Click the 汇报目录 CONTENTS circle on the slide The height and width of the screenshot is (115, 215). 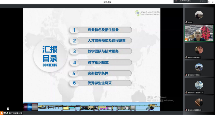[50, 56]
